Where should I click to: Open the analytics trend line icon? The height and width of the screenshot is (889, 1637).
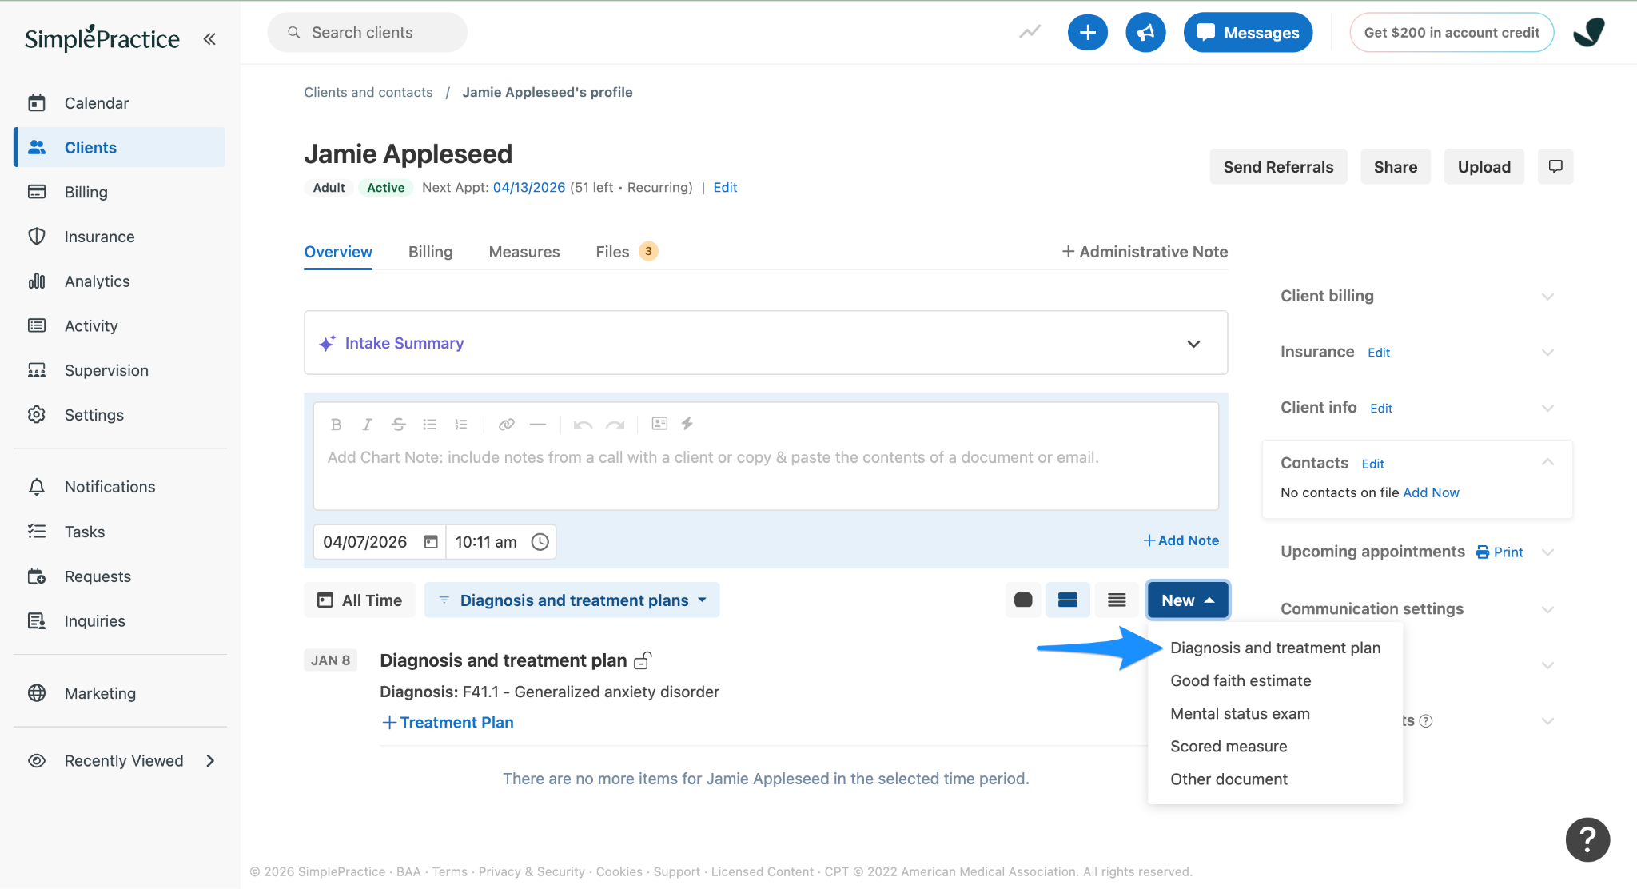1030,32
